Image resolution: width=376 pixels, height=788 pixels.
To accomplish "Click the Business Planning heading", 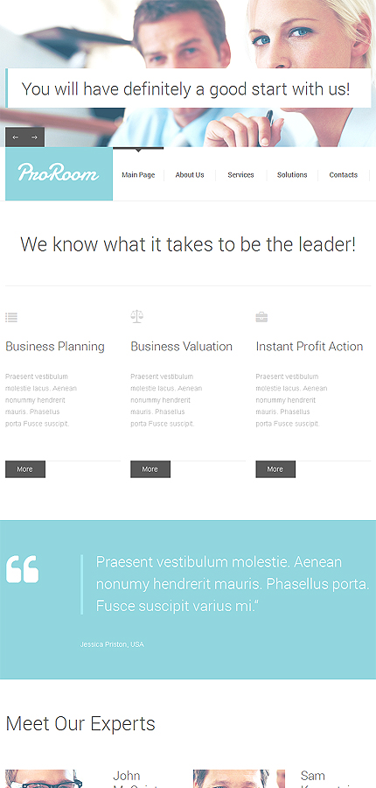I will tap(55, 346).
